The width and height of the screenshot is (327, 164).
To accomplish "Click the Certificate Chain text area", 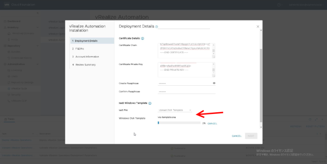I will pyautogui.click(x=185, y=51).
